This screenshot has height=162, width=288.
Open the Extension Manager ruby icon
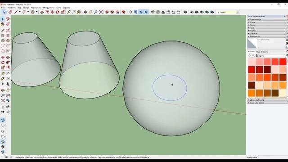[x=124, y=12]
